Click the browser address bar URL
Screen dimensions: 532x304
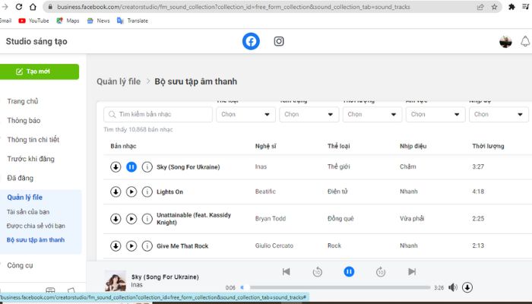(233, 7)
